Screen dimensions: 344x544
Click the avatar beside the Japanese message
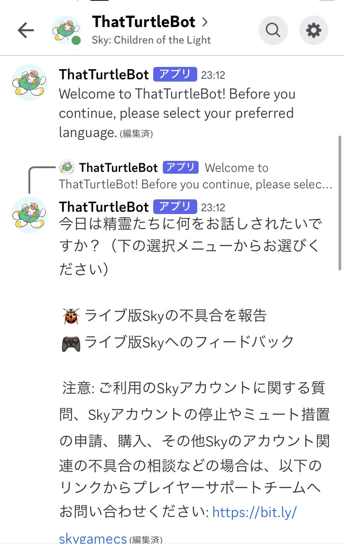pyautogui.click(x=29, y=215)
